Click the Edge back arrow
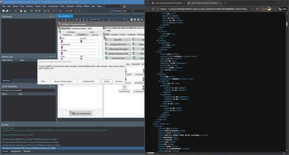 [148, 9]
